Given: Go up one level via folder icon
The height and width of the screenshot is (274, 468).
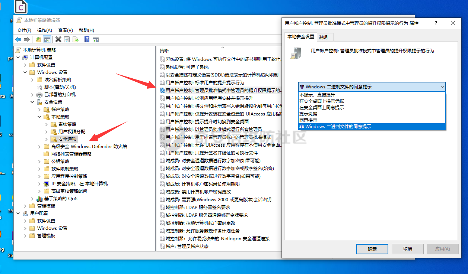Looking at the screenshot, I should [38, 39].
